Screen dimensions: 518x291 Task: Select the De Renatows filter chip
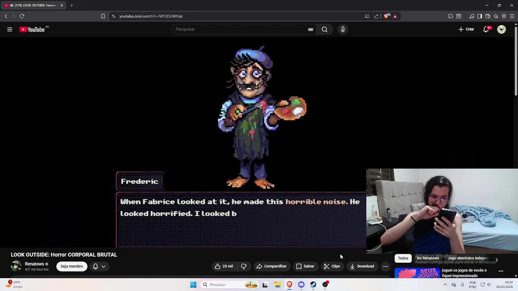click(x=428, y=258)
